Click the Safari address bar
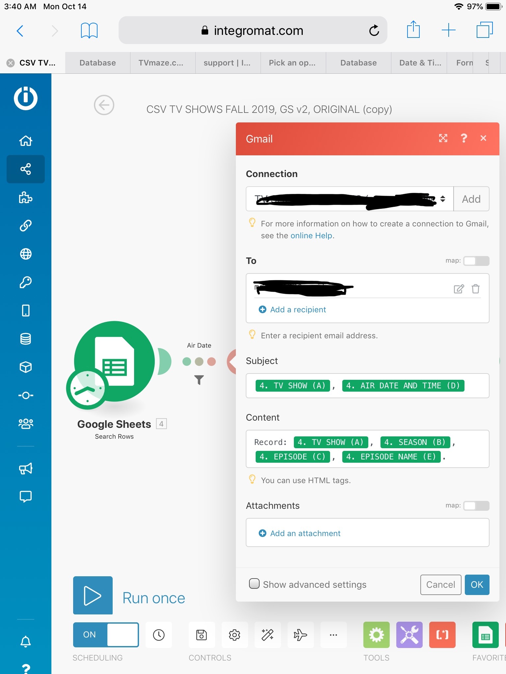Viewport: 506px width, 674px height. click(x=253, y=30)
